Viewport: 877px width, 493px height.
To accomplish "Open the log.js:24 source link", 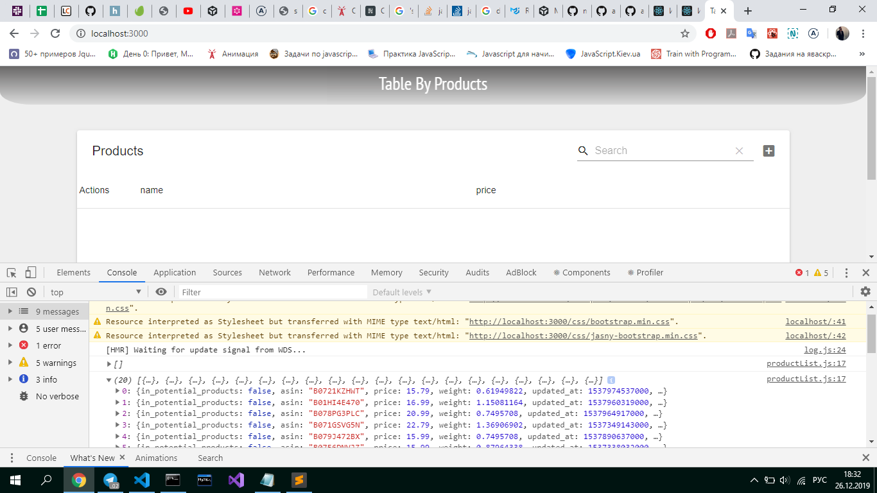I will [825, 350].
